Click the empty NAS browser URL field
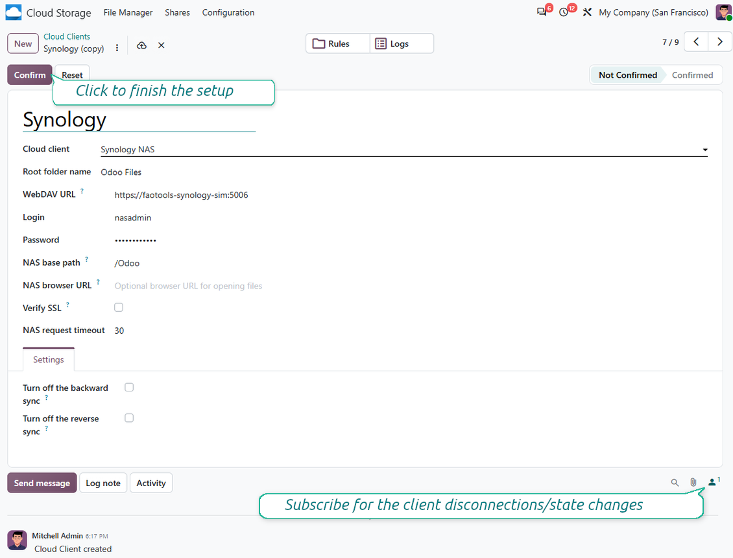This screenshot has height=558, width=733. (x=411, y=286)
